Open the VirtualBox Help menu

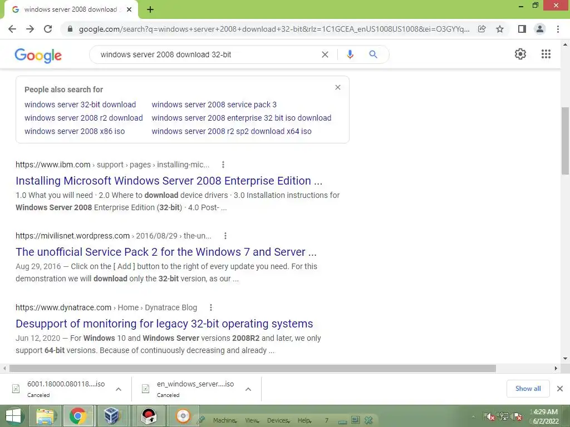(x=304, y=420)
